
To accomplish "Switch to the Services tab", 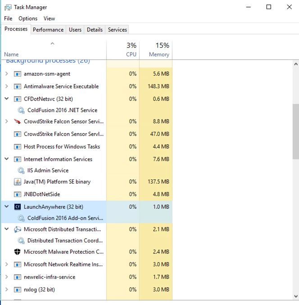I will pyautogui.click(x=118, y=30).
